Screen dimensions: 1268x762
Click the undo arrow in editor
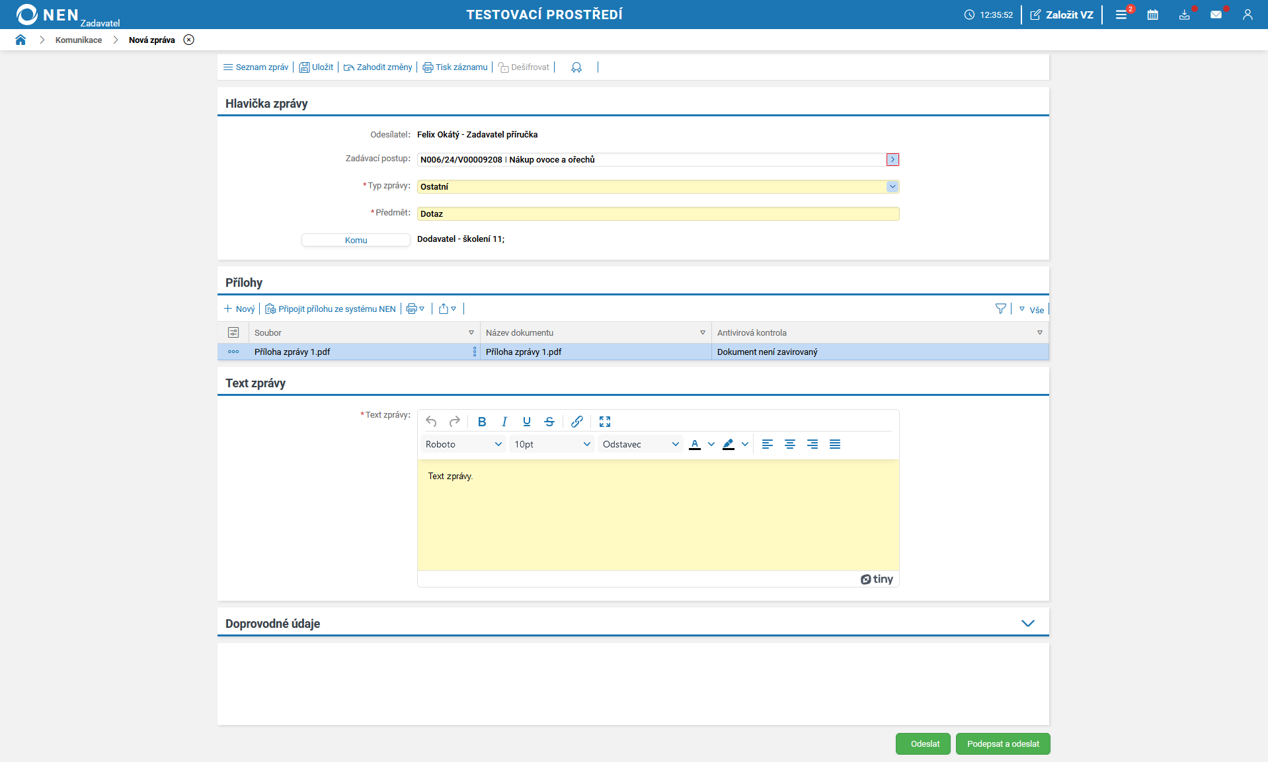(431, 422)
